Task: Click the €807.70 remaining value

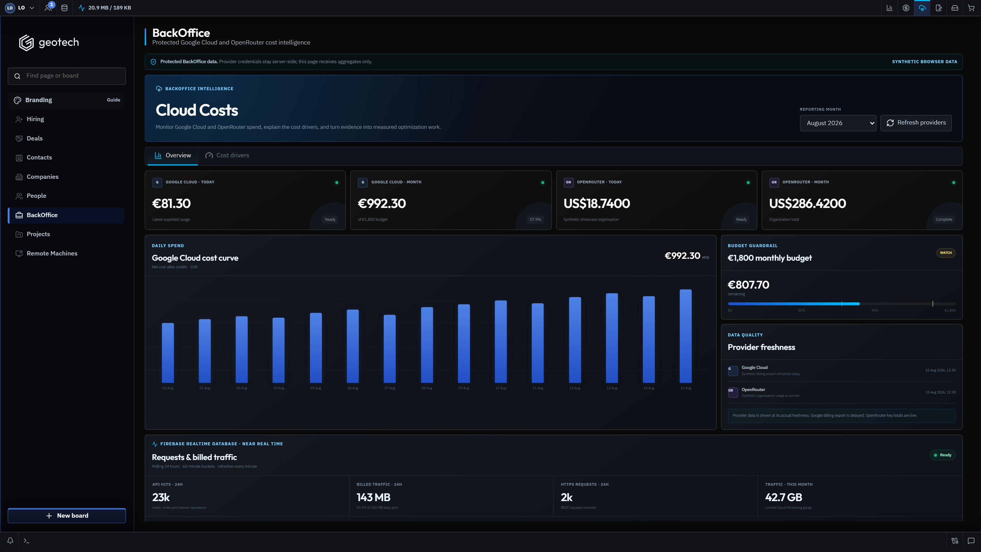Action: [748, 285]
